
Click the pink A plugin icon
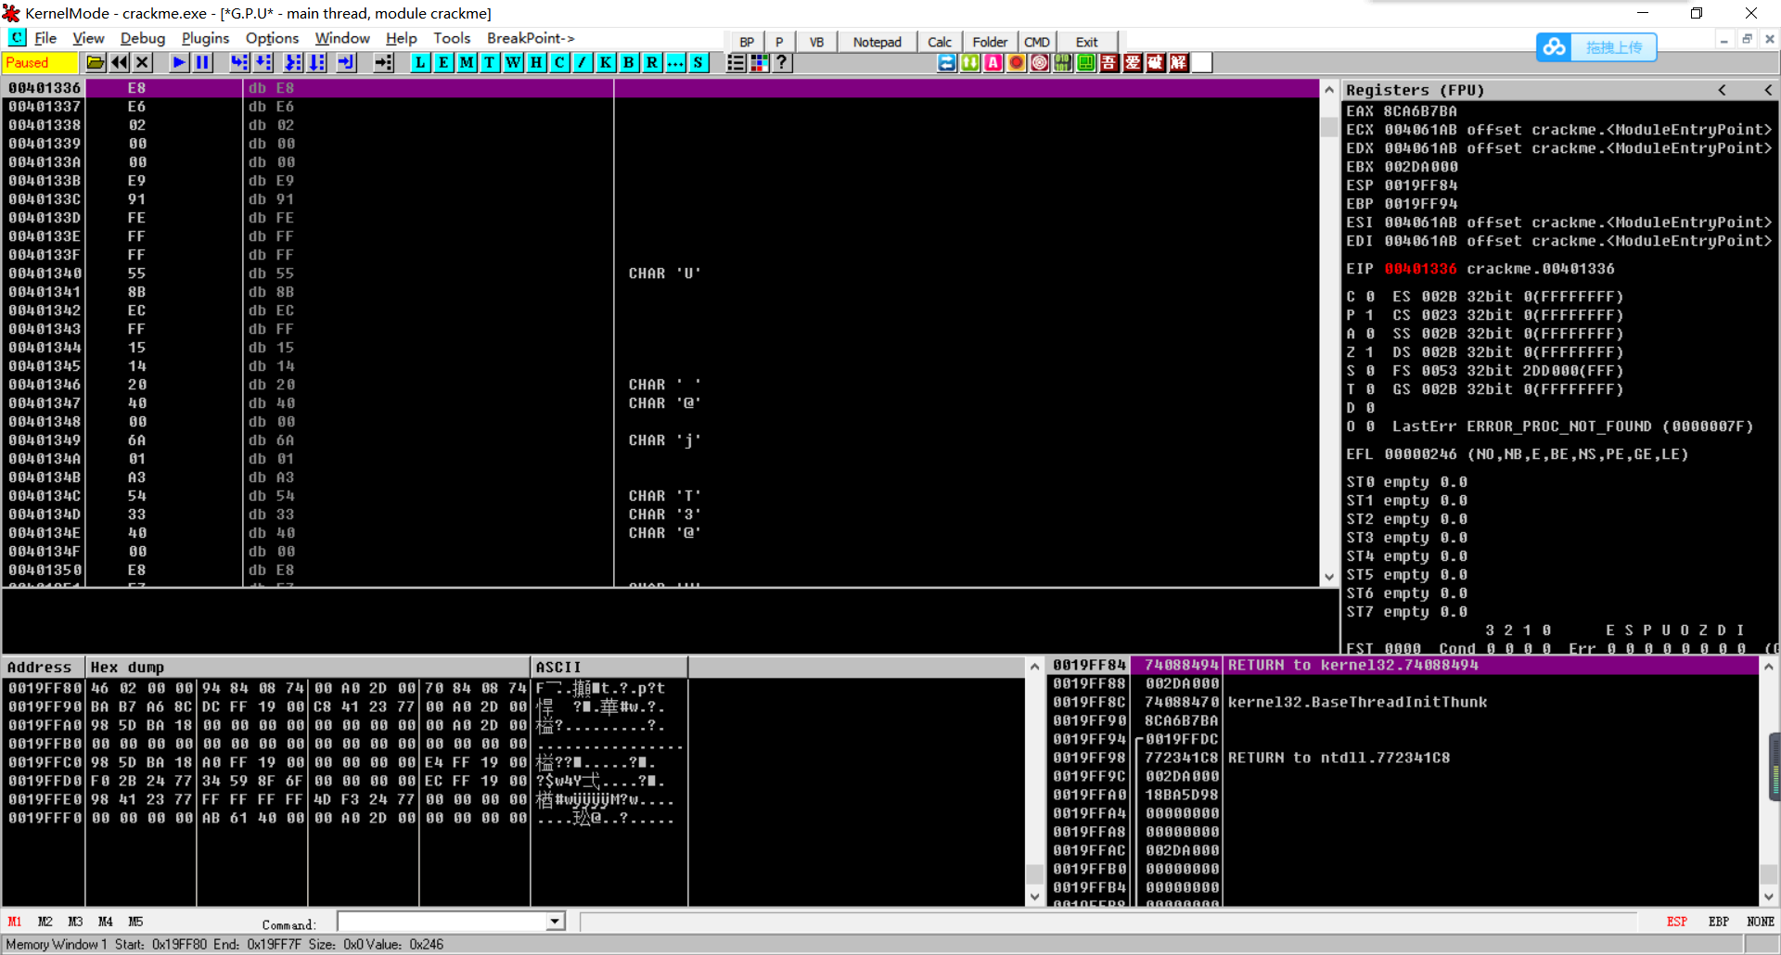point(993,62)
